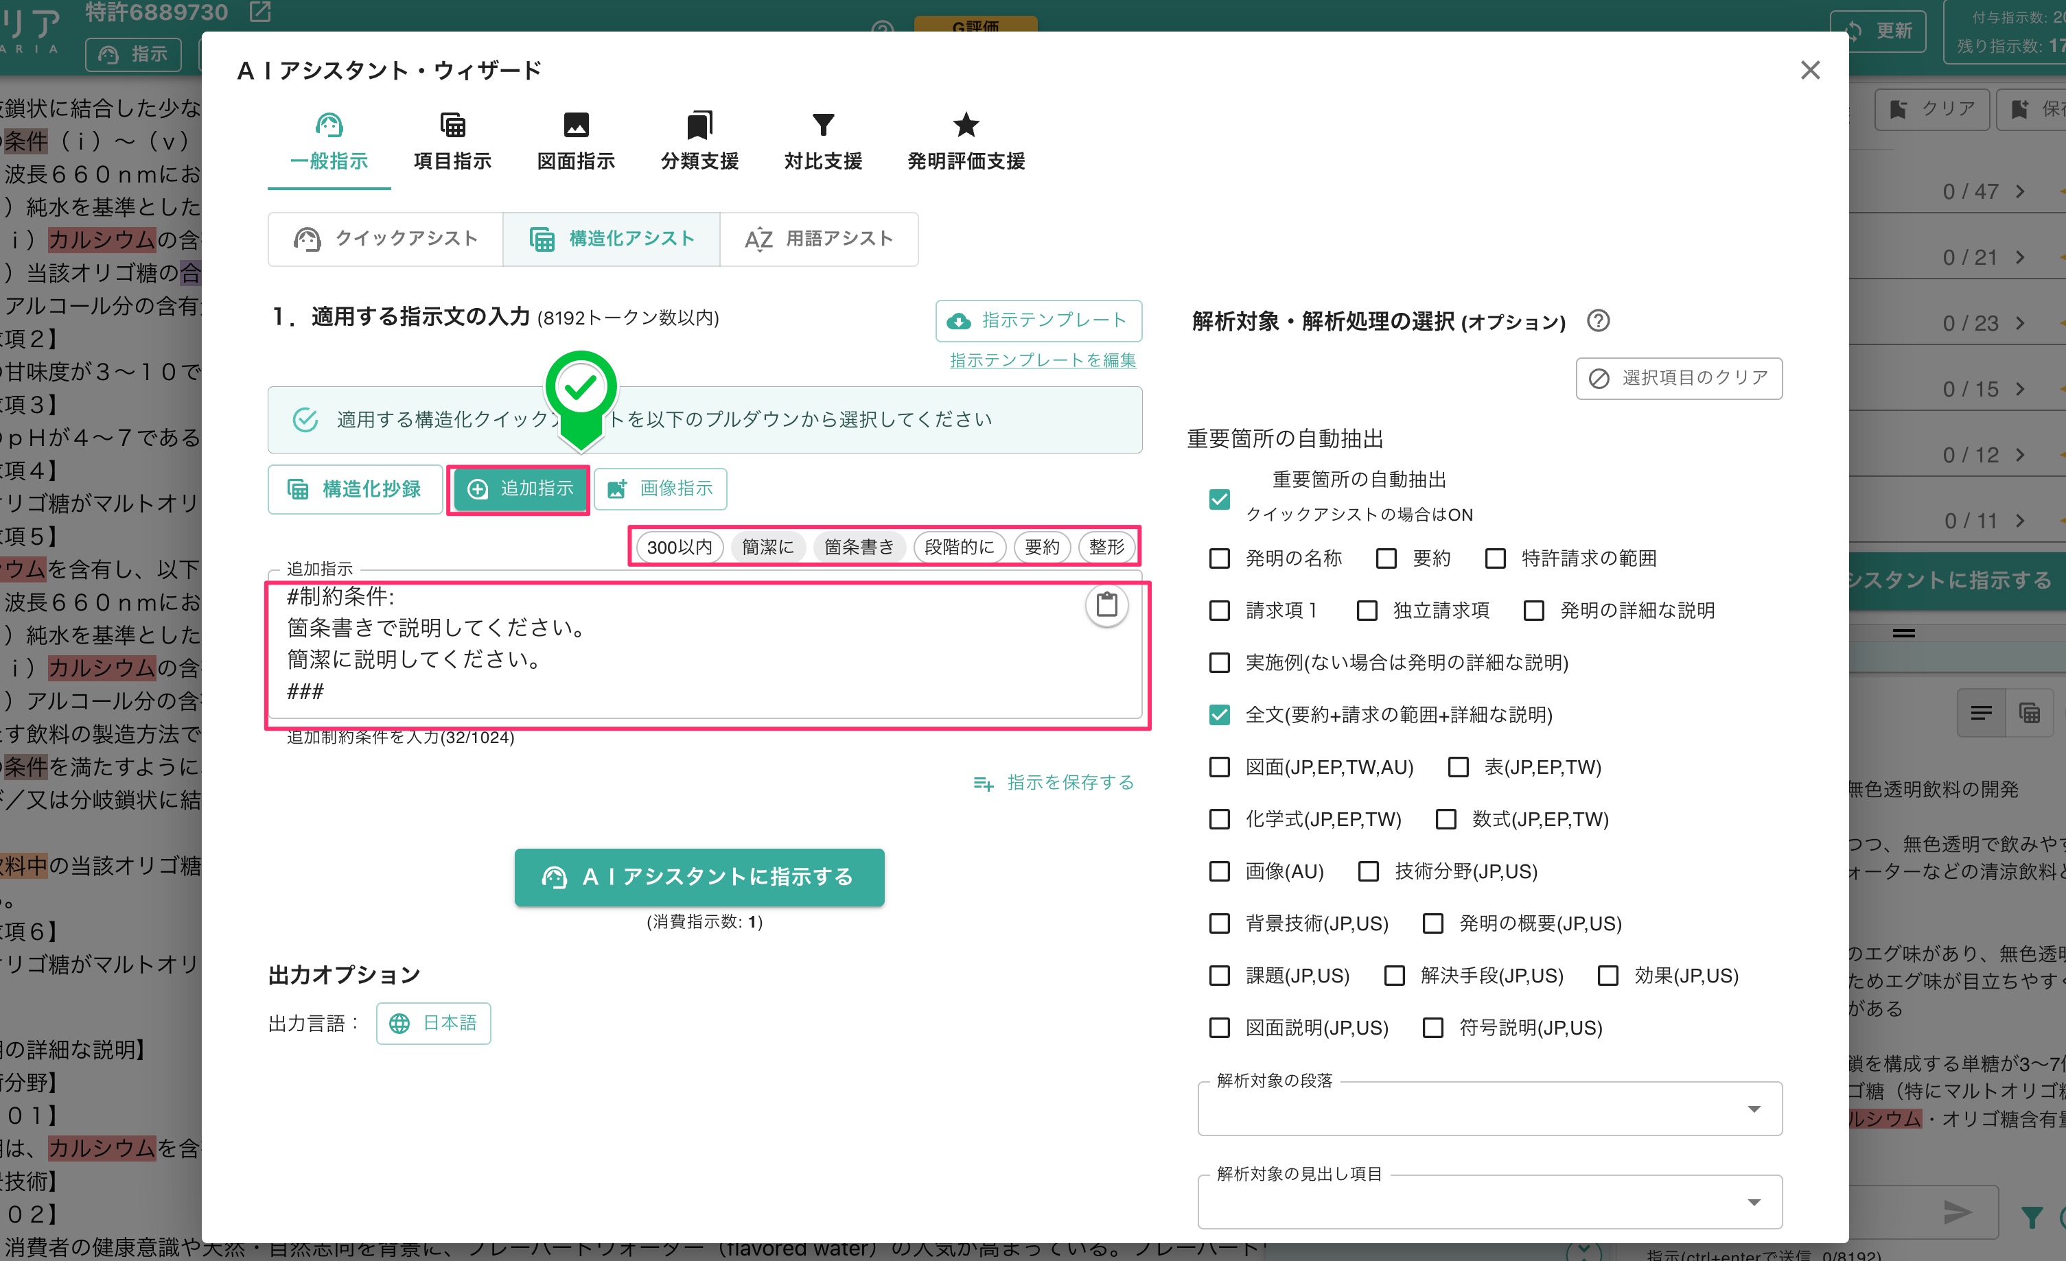
Task: Select the 段階的に chip
Action: pos(960,547)
